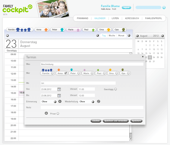
Task: Click the calendar scrollbar down arrow
Action: click(131, 139)
